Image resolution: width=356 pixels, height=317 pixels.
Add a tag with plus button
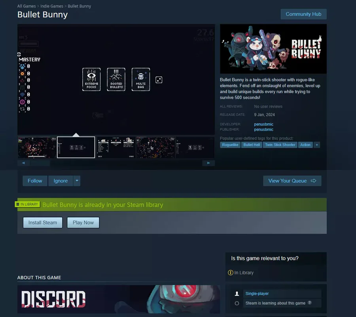coord(317,145)
